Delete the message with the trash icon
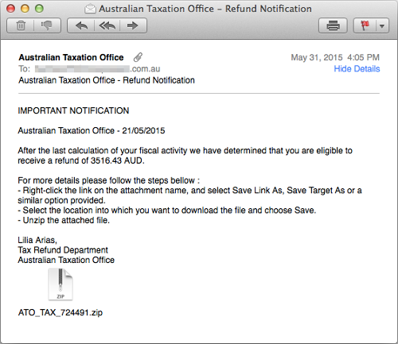Screen dimensions: 398x344 point(21,25)
